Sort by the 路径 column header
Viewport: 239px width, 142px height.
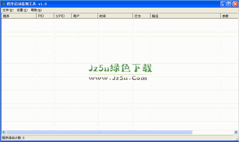186,16
